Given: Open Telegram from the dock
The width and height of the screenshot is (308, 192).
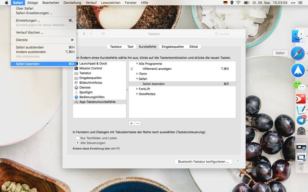Looking at the screenshot, I should (x=301, y=120).
